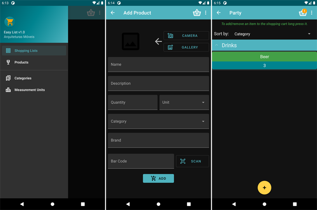Change the Sort by Category selector

click(272, 34)
